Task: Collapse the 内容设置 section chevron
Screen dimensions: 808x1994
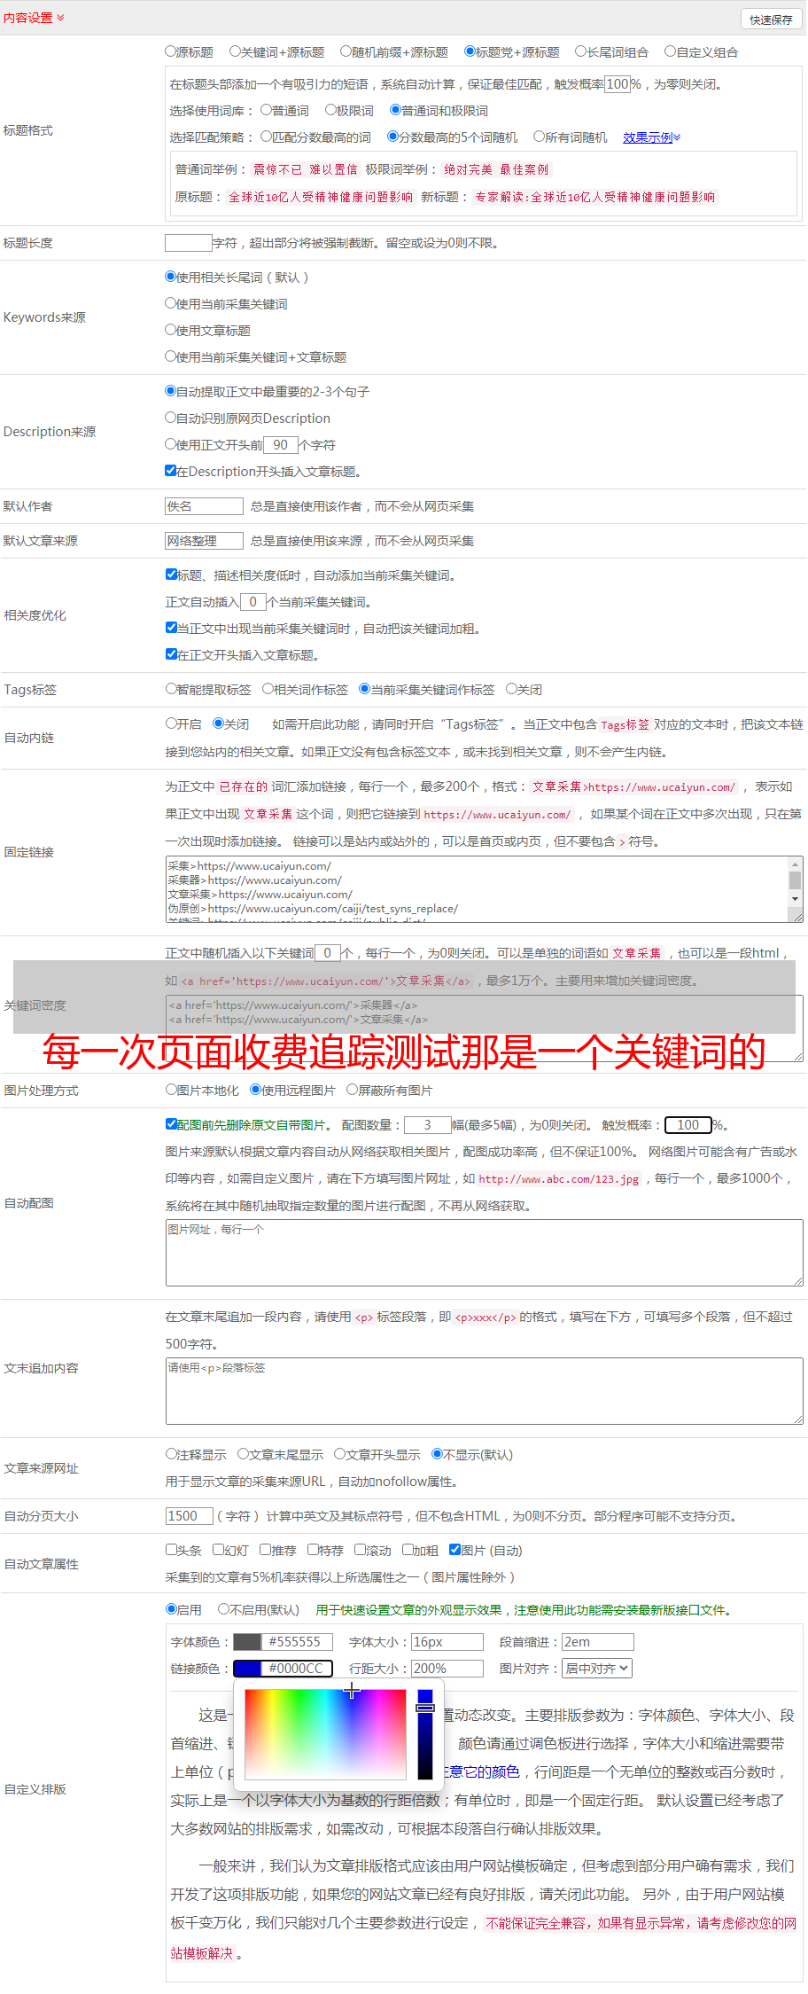Action: 60,18
